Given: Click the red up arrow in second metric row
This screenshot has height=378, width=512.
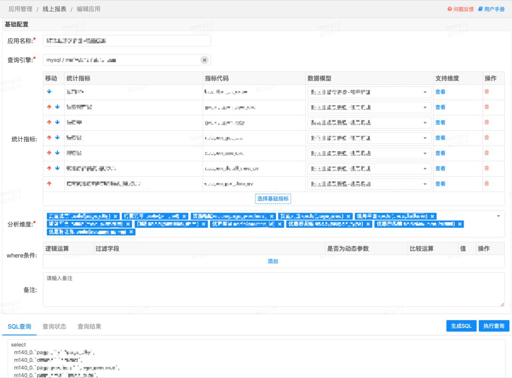Looking at the screenshot, I should pyautogui.click(x=49, y=107).
